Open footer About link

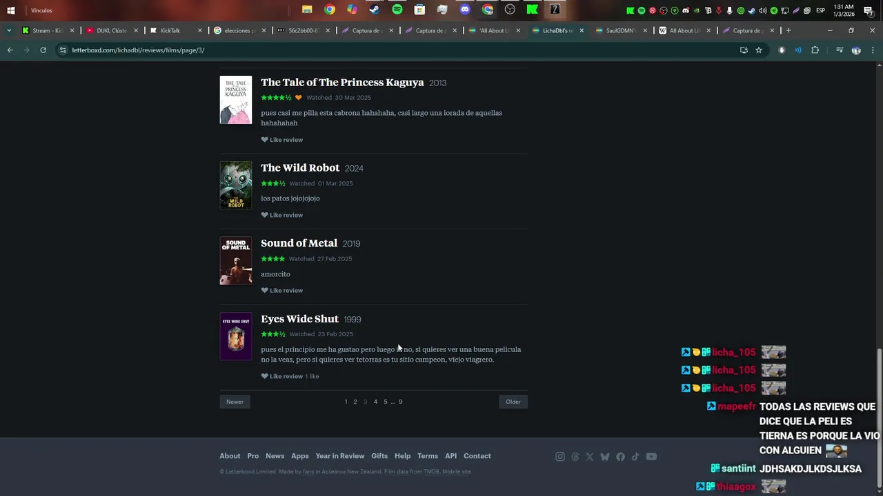(230, 456)
